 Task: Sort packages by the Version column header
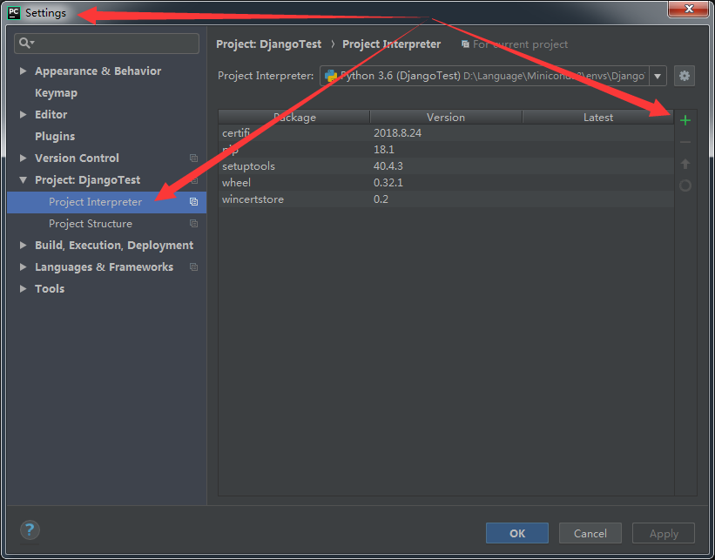445,117
